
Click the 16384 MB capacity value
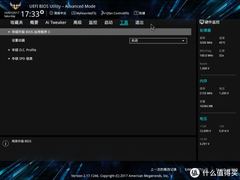[206, 106]
